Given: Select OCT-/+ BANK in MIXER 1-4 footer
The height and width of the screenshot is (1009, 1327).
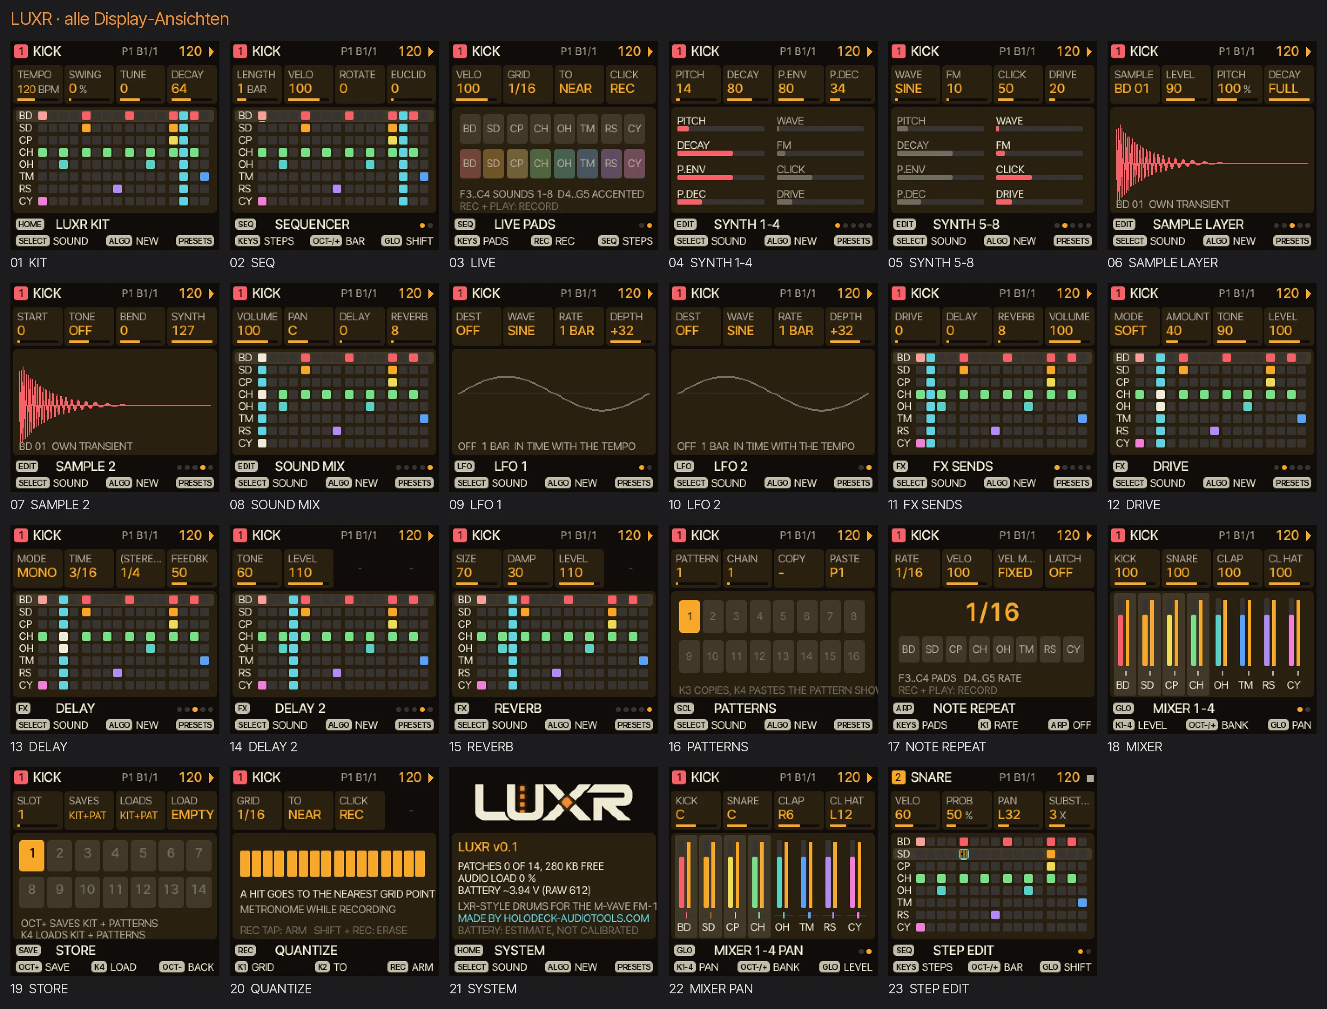Looking at the screenshot, I should pyautogui.click(x=1218, y=726).
